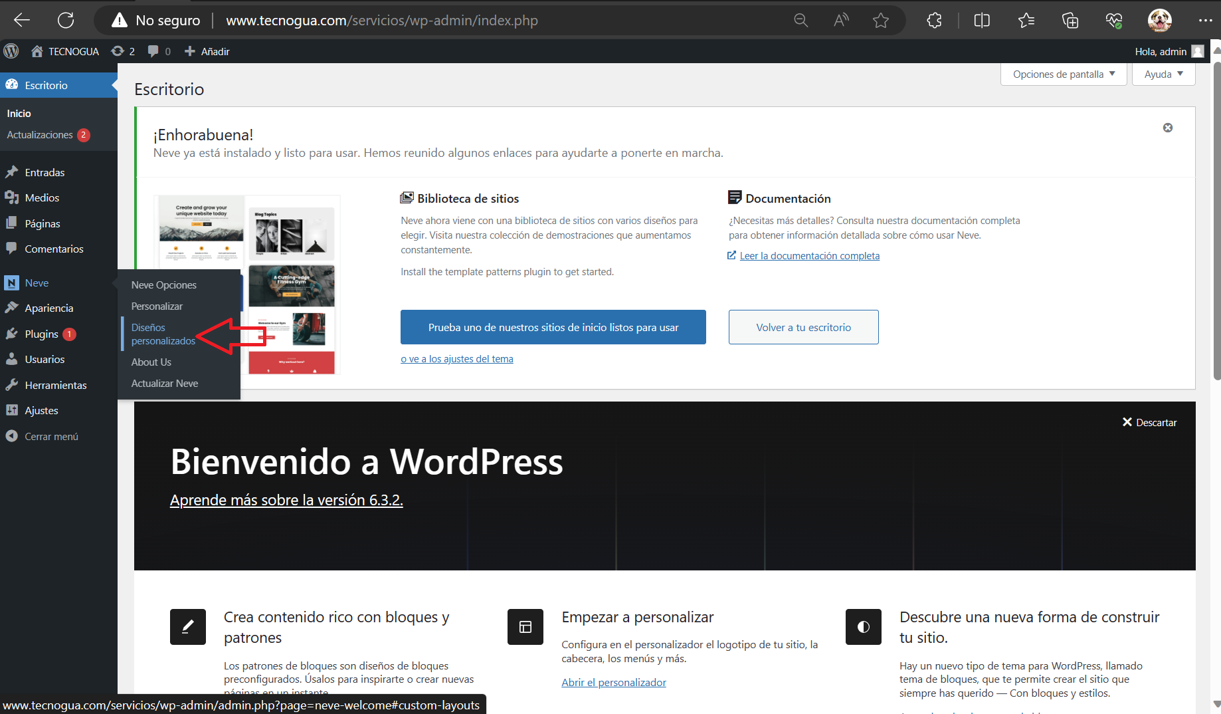The image size is (1221, 714).
Task: Reload the page with the refresh icon
Action: coord(66,20)
